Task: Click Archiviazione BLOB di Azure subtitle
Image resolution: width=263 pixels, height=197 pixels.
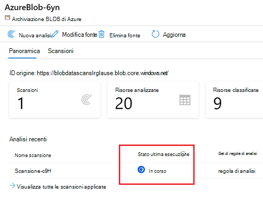Action: 47,19
